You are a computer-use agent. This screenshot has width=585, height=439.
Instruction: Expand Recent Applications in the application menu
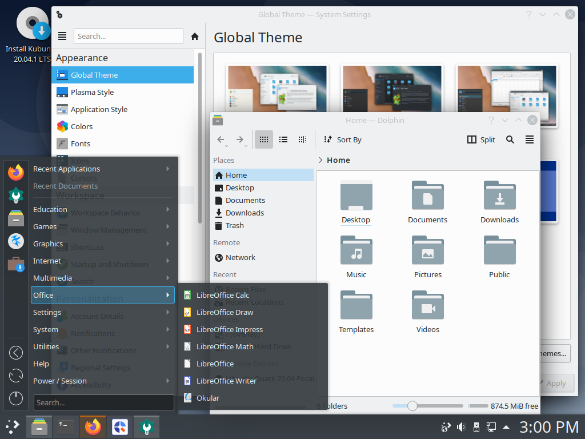click(103, 169)
